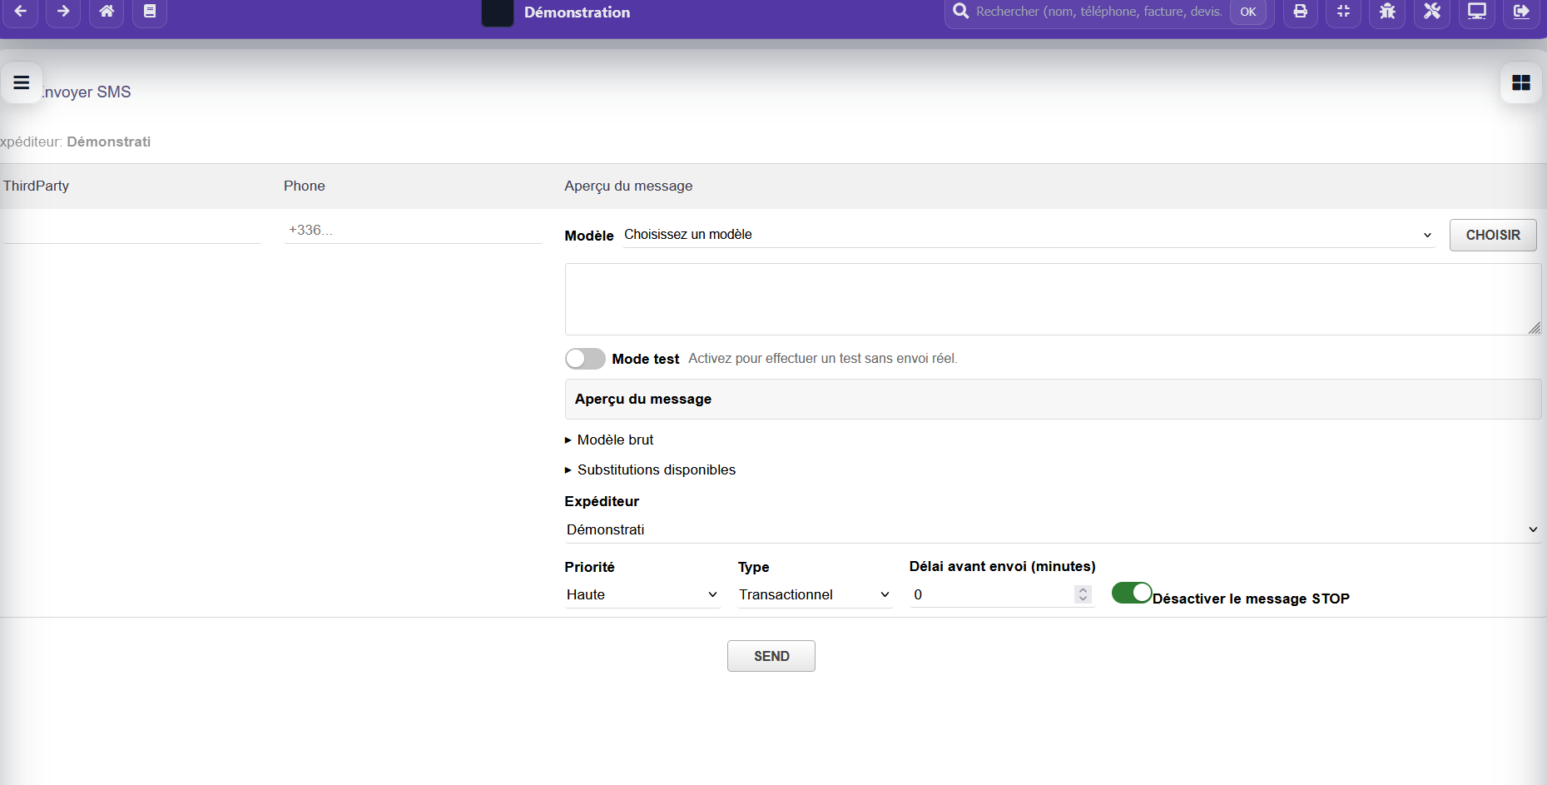Open the wrench and screwdriver tools icon
Image resolution: width=1547 pixels, height=785 pixels.
coord(1431,12)
